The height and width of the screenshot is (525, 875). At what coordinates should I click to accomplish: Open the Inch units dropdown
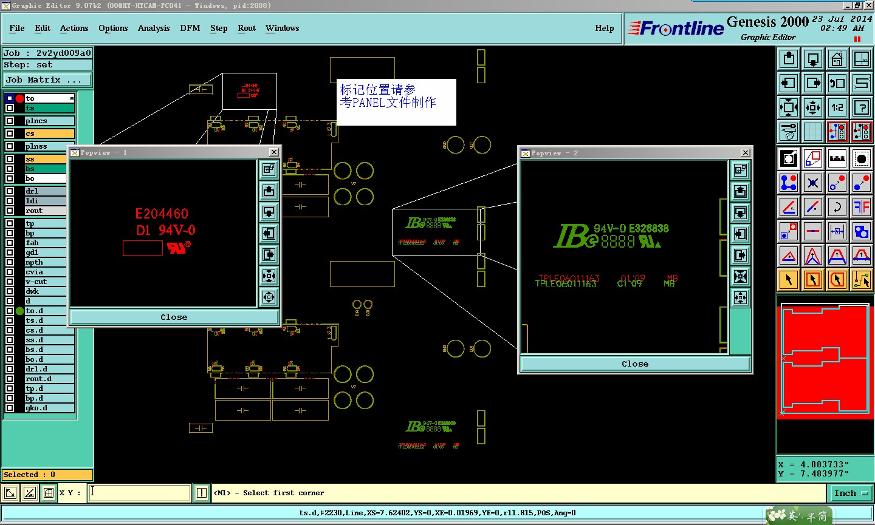[851, 493]
